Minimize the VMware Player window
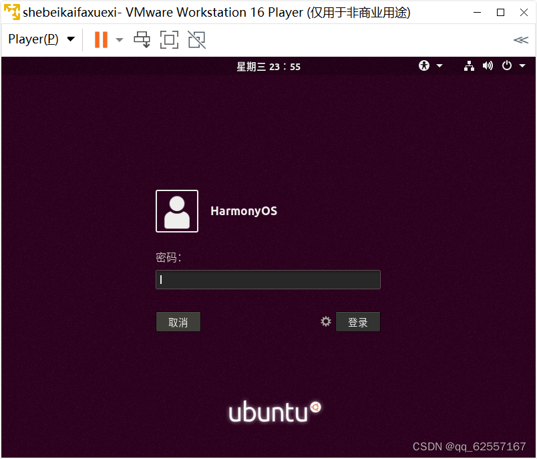 pyautogui.click(x=477, y=12)
